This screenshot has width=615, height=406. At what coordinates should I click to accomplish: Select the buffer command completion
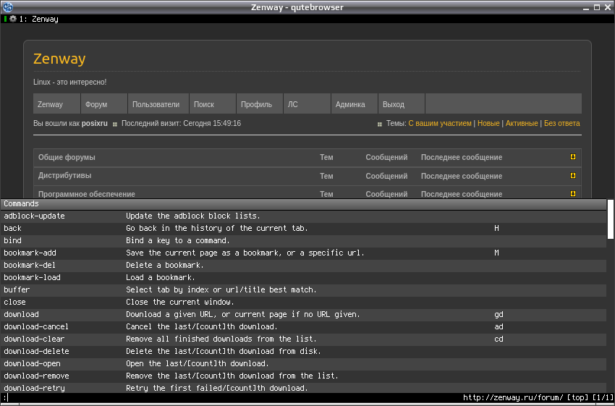303,290
